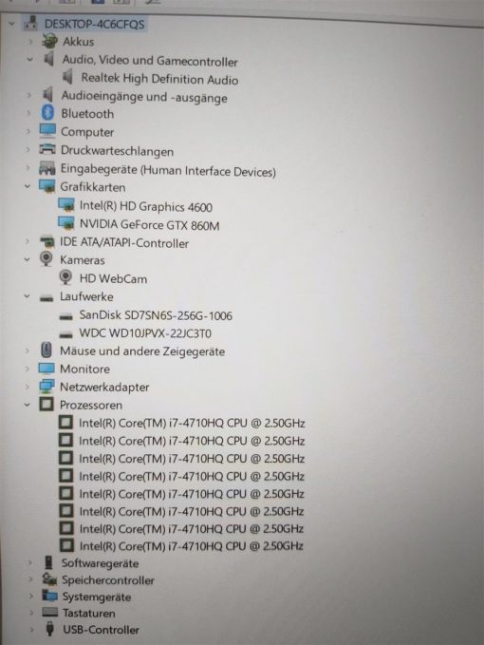
Task: Click the USB-Controller plug icon
Action: tap(50, 629)
